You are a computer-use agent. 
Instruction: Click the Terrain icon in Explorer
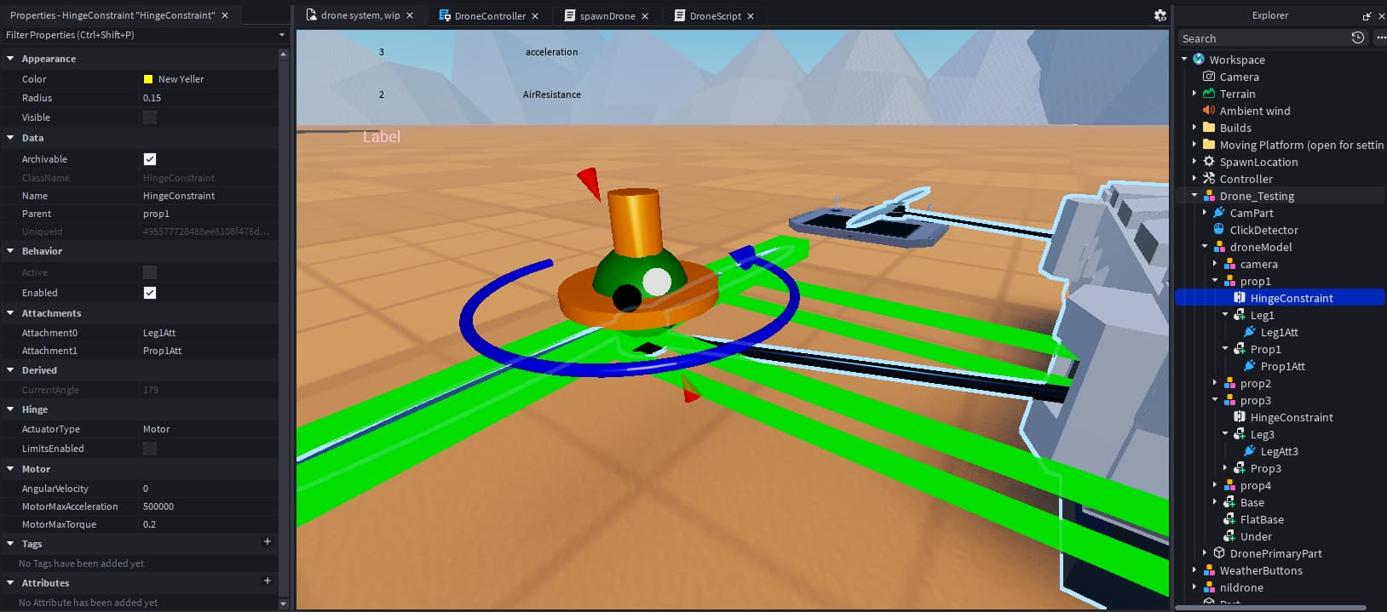pos(1209,94)
